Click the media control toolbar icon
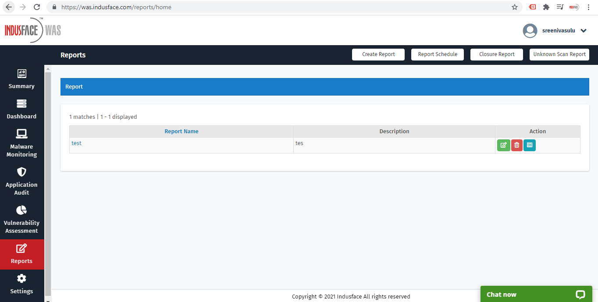The width and height of the screenshot is (598, 302). coord(560,7)
